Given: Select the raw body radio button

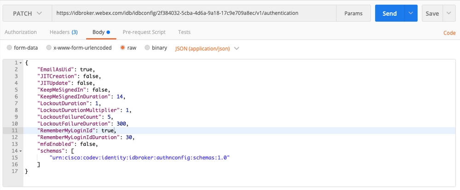Looking at the screenshot, I should [123, 48].
